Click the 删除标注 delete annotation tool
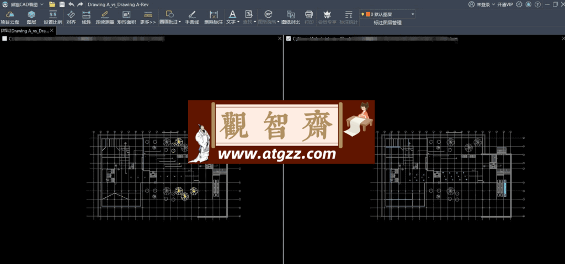Screen dimensions: 565x264 214,17
